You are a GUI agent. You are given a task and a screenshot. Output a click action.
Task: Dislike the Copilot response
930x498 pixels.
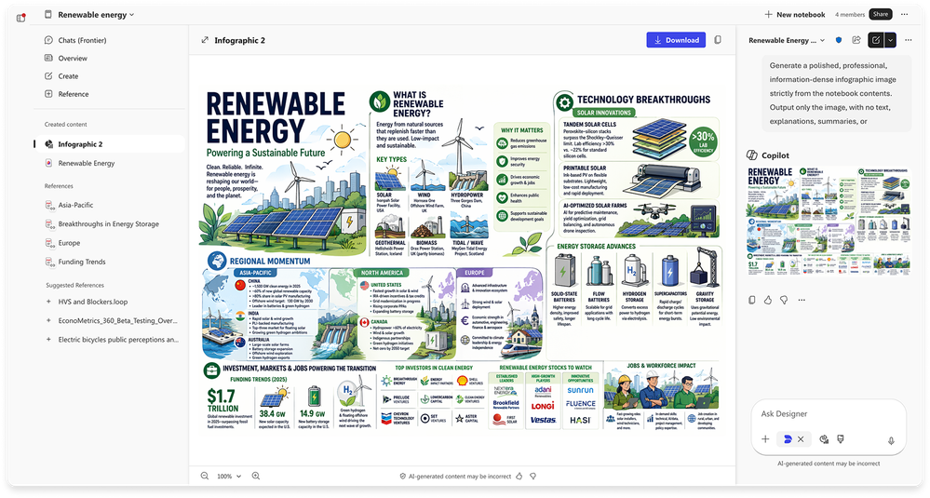(x=784, y=300)
